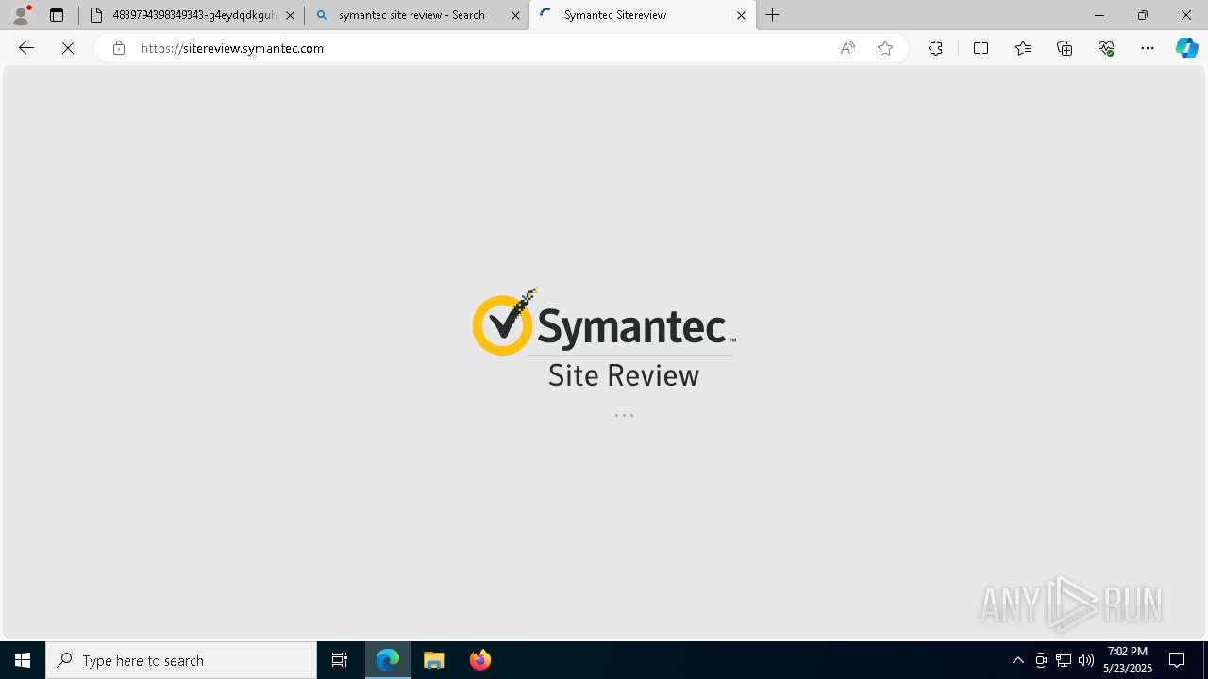Open the Extensions menu
Image resolution: width=1208 pixels, height=679 pixels.
point(935,48)
